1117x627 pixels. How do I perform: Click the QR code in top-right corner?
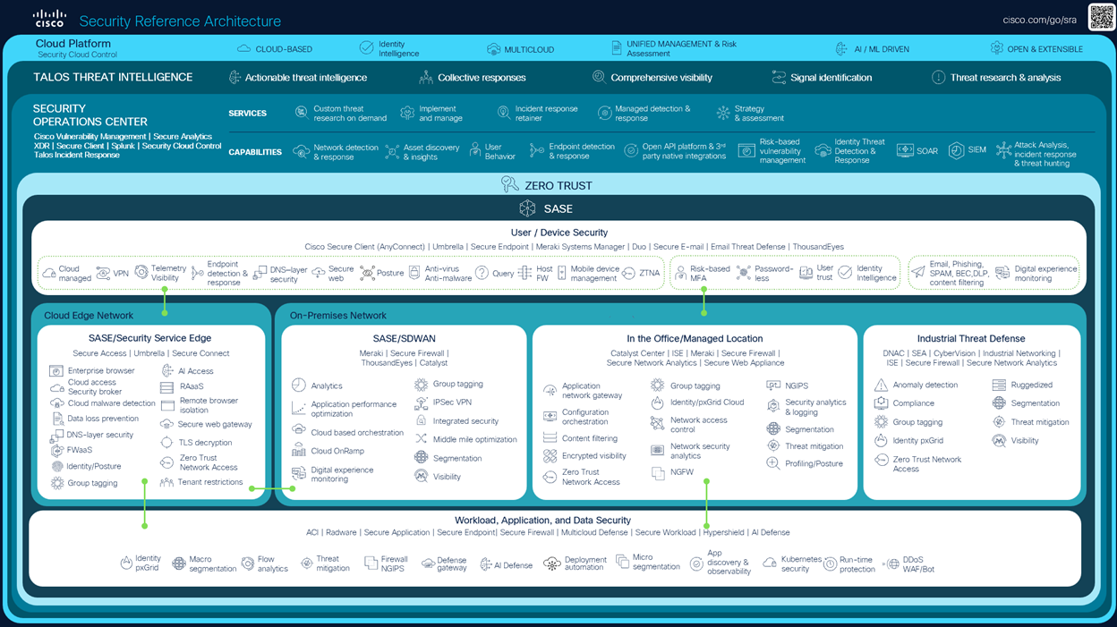1100,17
